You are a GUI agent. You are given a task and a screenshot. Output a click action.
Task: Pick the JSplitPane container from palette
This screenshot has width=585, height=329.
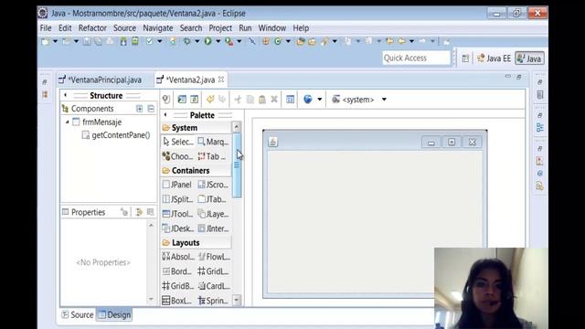(x=178, y=199)
